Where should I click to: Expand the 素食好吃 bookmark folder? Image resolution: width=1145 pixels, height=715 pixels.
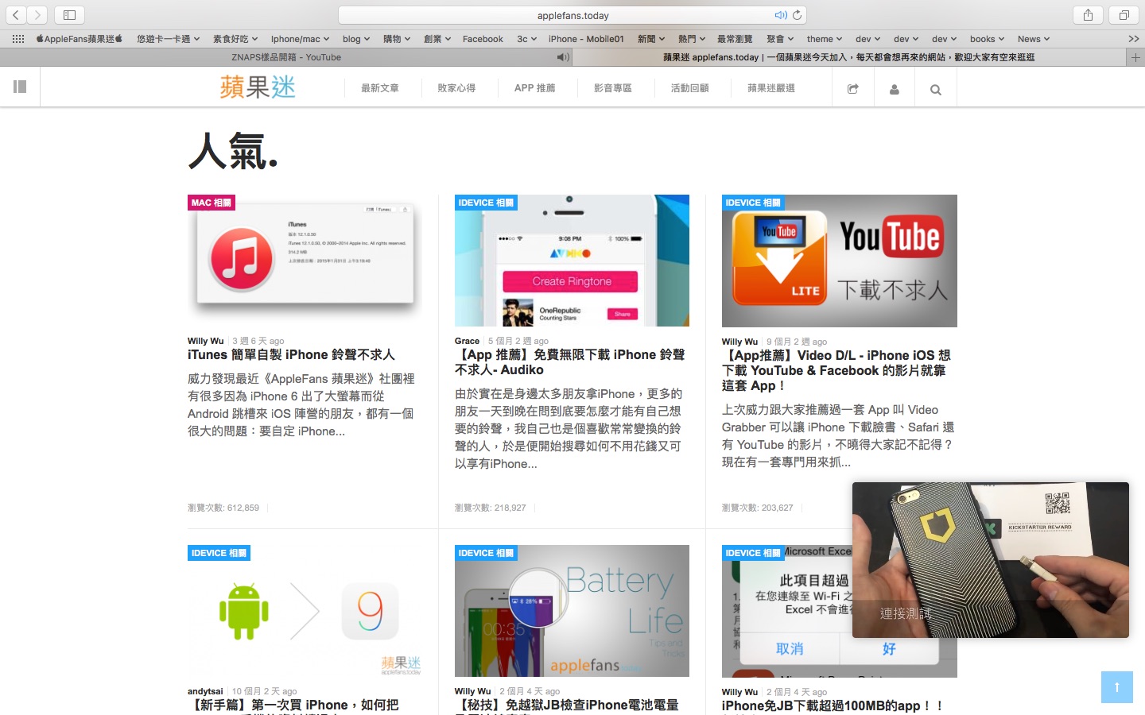[x=235, y=39]
